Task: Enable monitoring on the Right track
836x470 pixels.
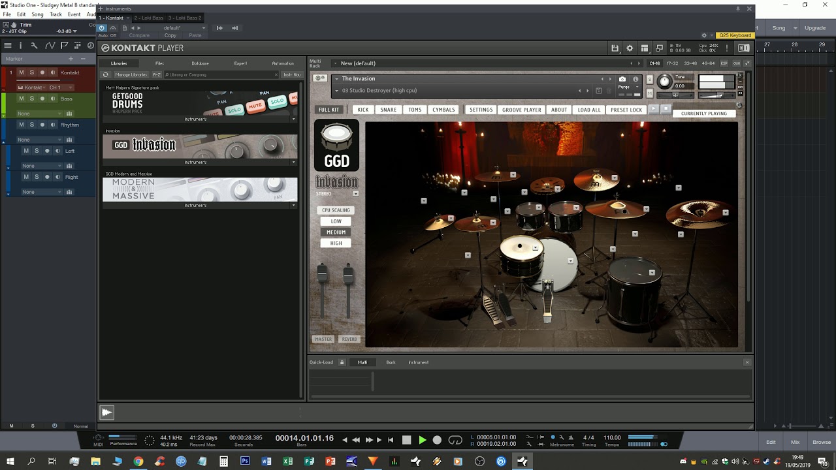Action: pos(57,177)
